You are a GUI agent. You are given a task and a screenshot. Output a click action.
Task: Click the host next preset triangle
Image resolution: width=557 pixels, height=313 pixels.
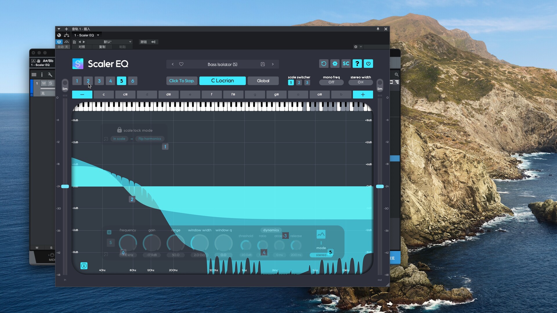tap(84, 42)
